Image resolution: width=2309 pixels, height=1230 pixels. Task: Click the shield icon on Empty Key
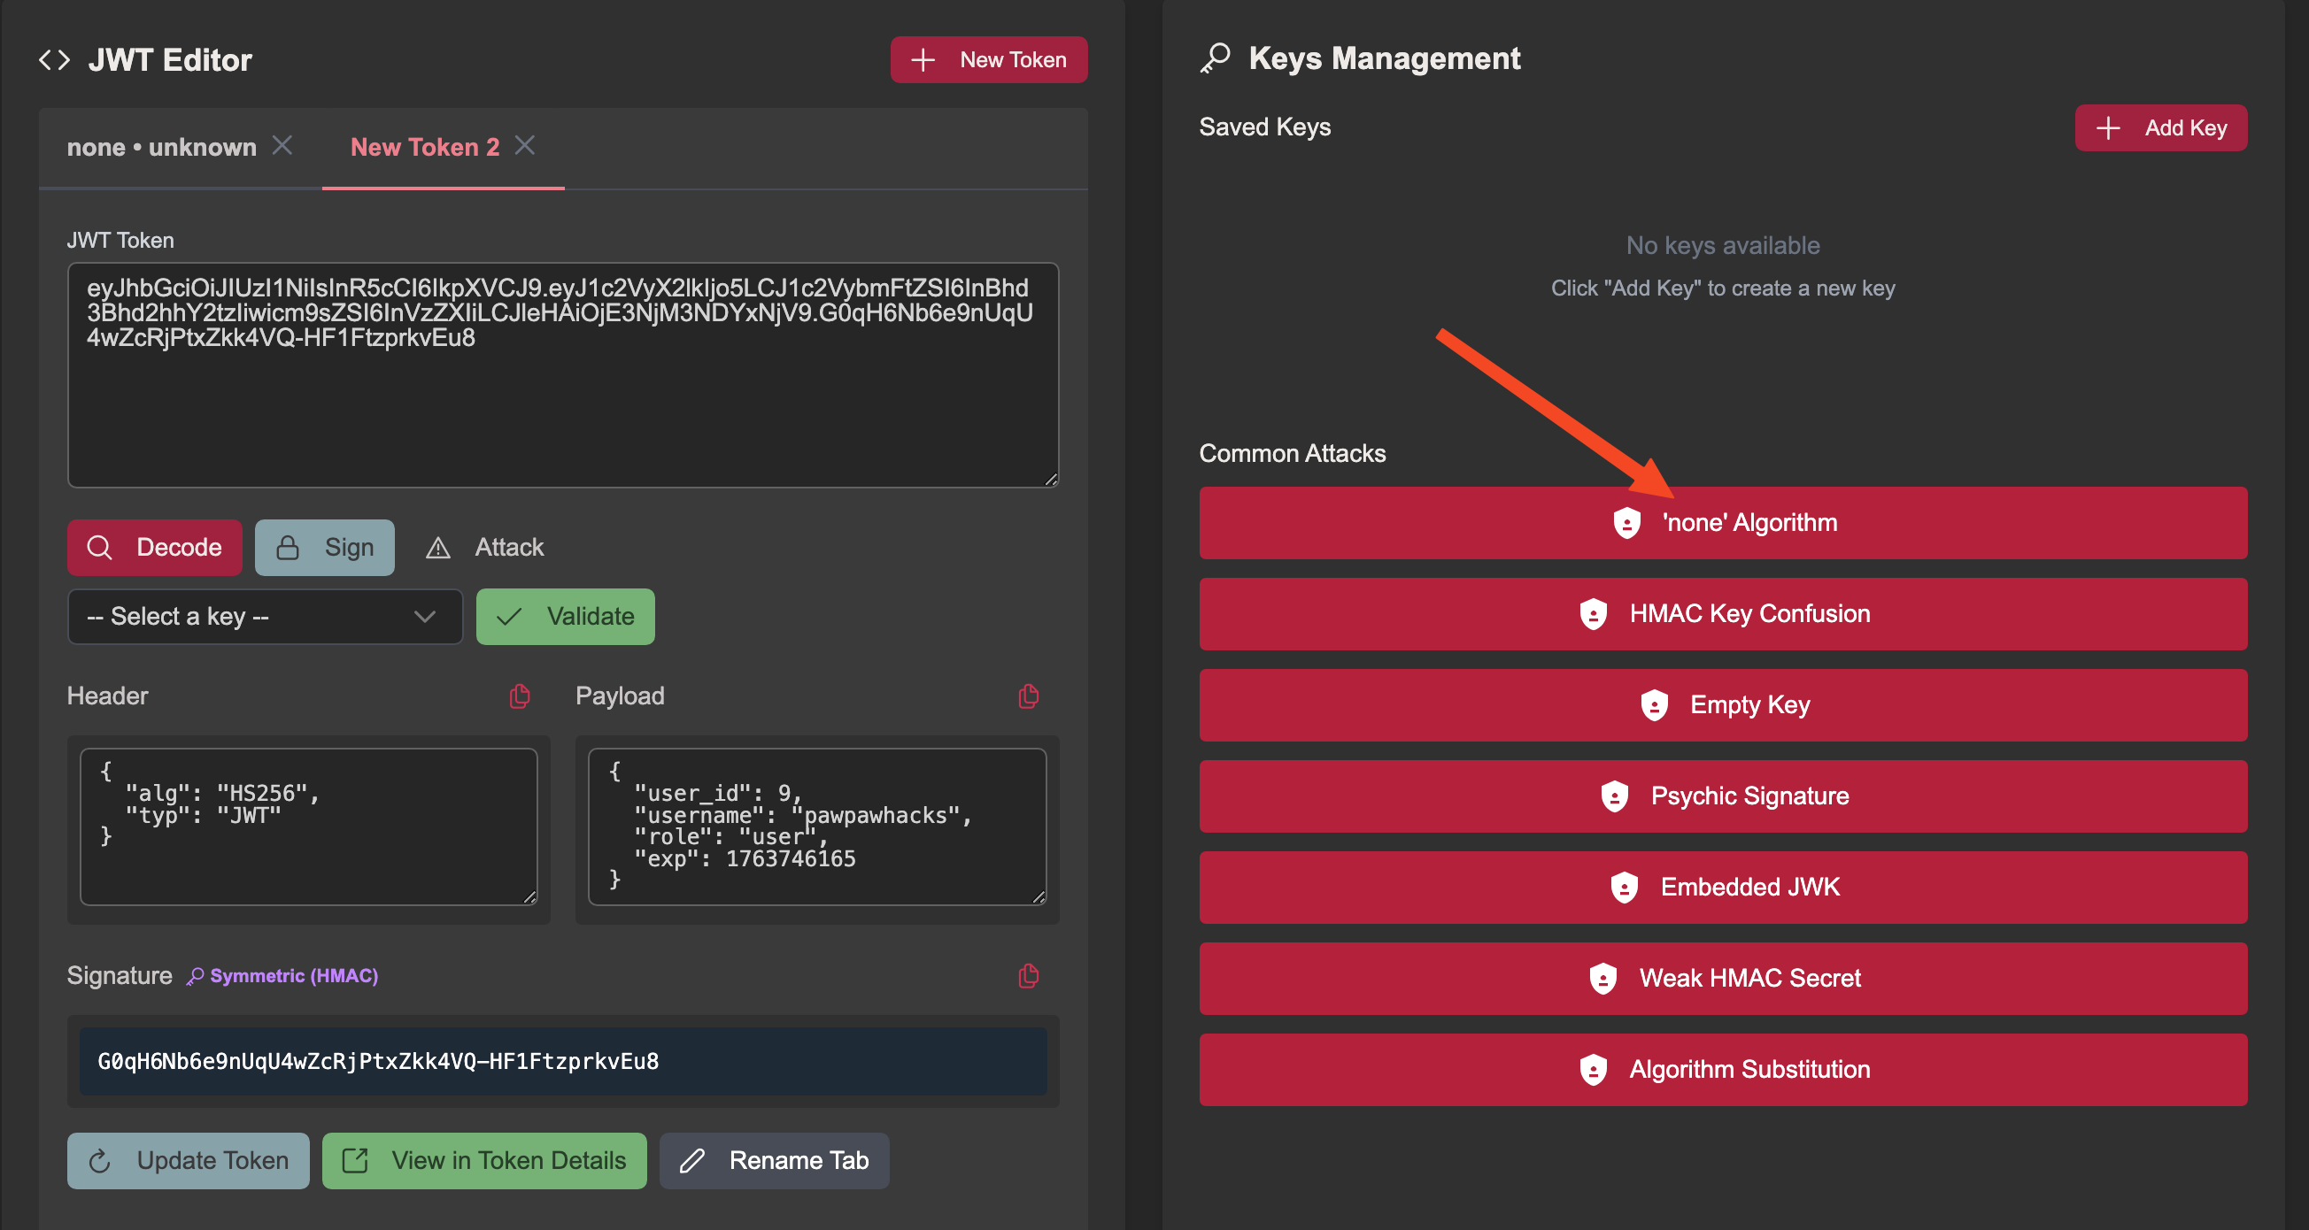point(1654,705)
